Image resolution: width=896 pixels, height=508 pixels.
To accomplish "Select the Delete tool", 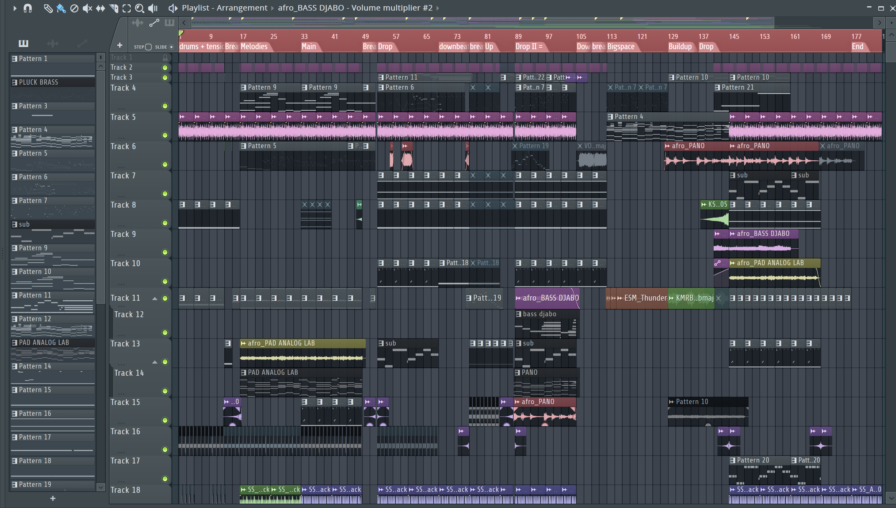I will point(74,8).
